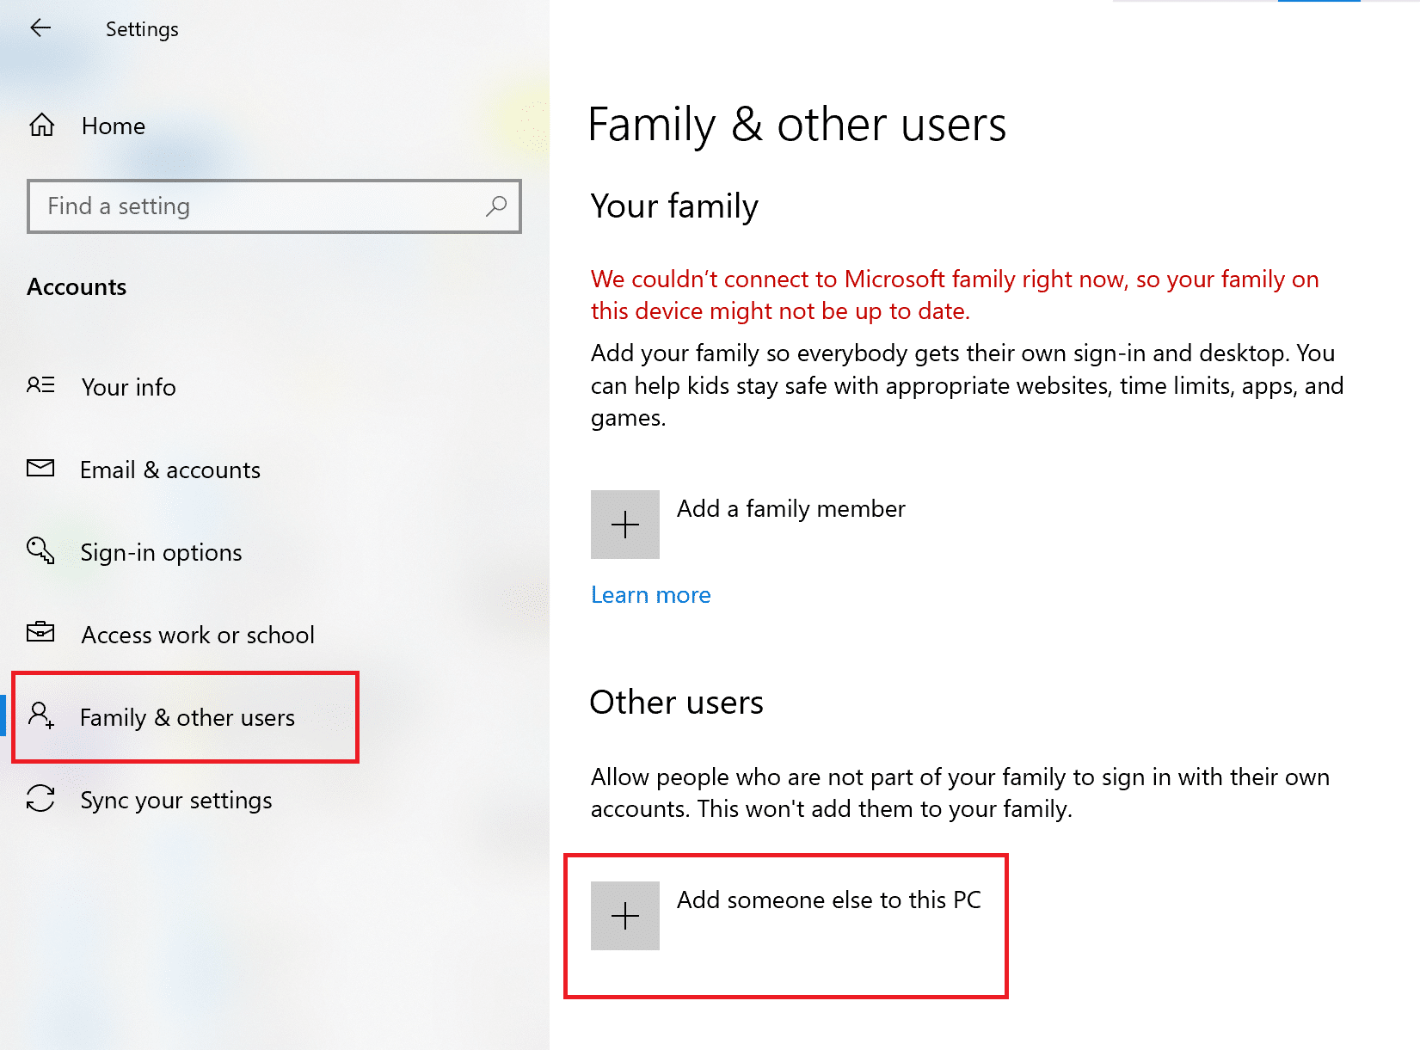Image resolution: width=1420 pixels, height=1050 pixels.
Task: Select Family & other users in the sidebar
Action: click(187, 717)
